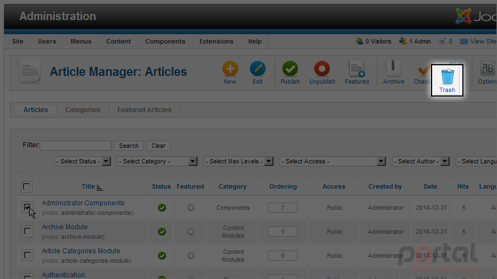Screen dimensions: 497x279
Task: Toggle featured state of Article Categories Module
Action: tap(191, 256)
